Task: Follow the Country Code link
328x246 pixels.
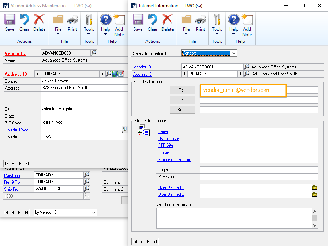Action: coord(16,130)
